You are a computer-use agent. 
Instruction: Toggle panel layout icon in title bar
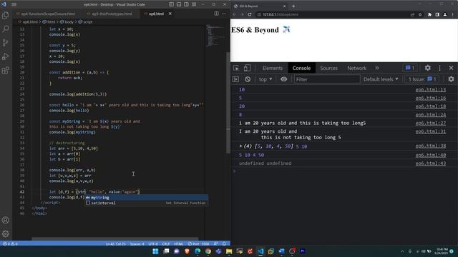[x=179, y=4]
